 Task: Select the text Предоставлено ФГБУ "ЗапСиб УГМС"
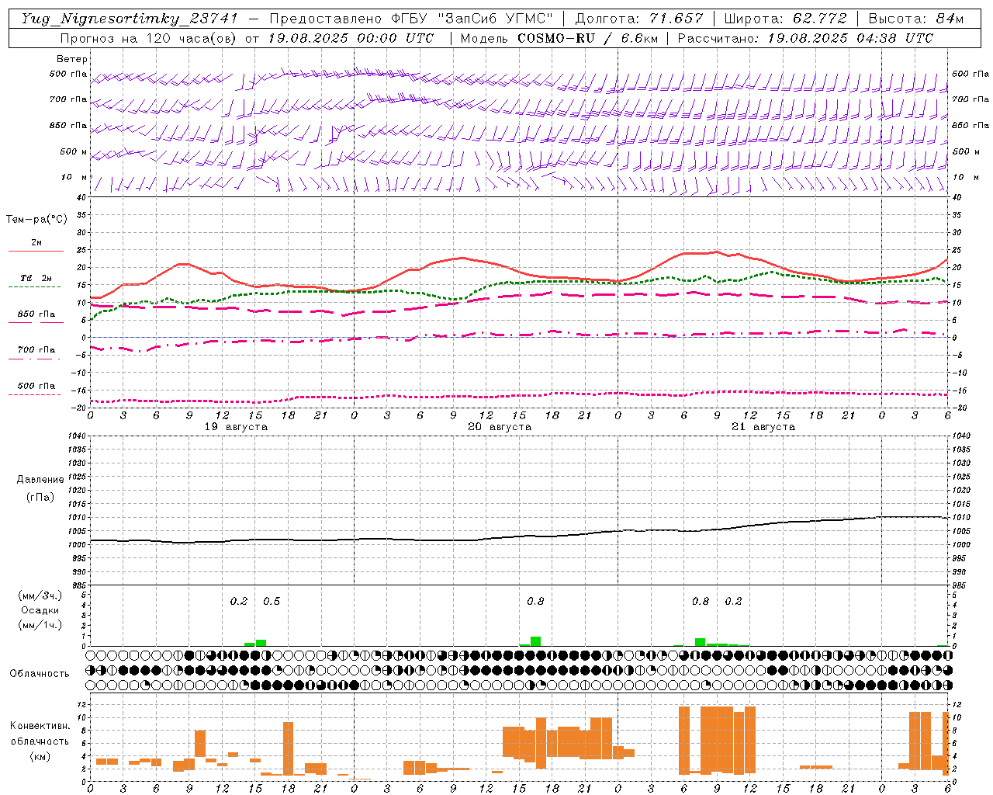tap(411, 19)
